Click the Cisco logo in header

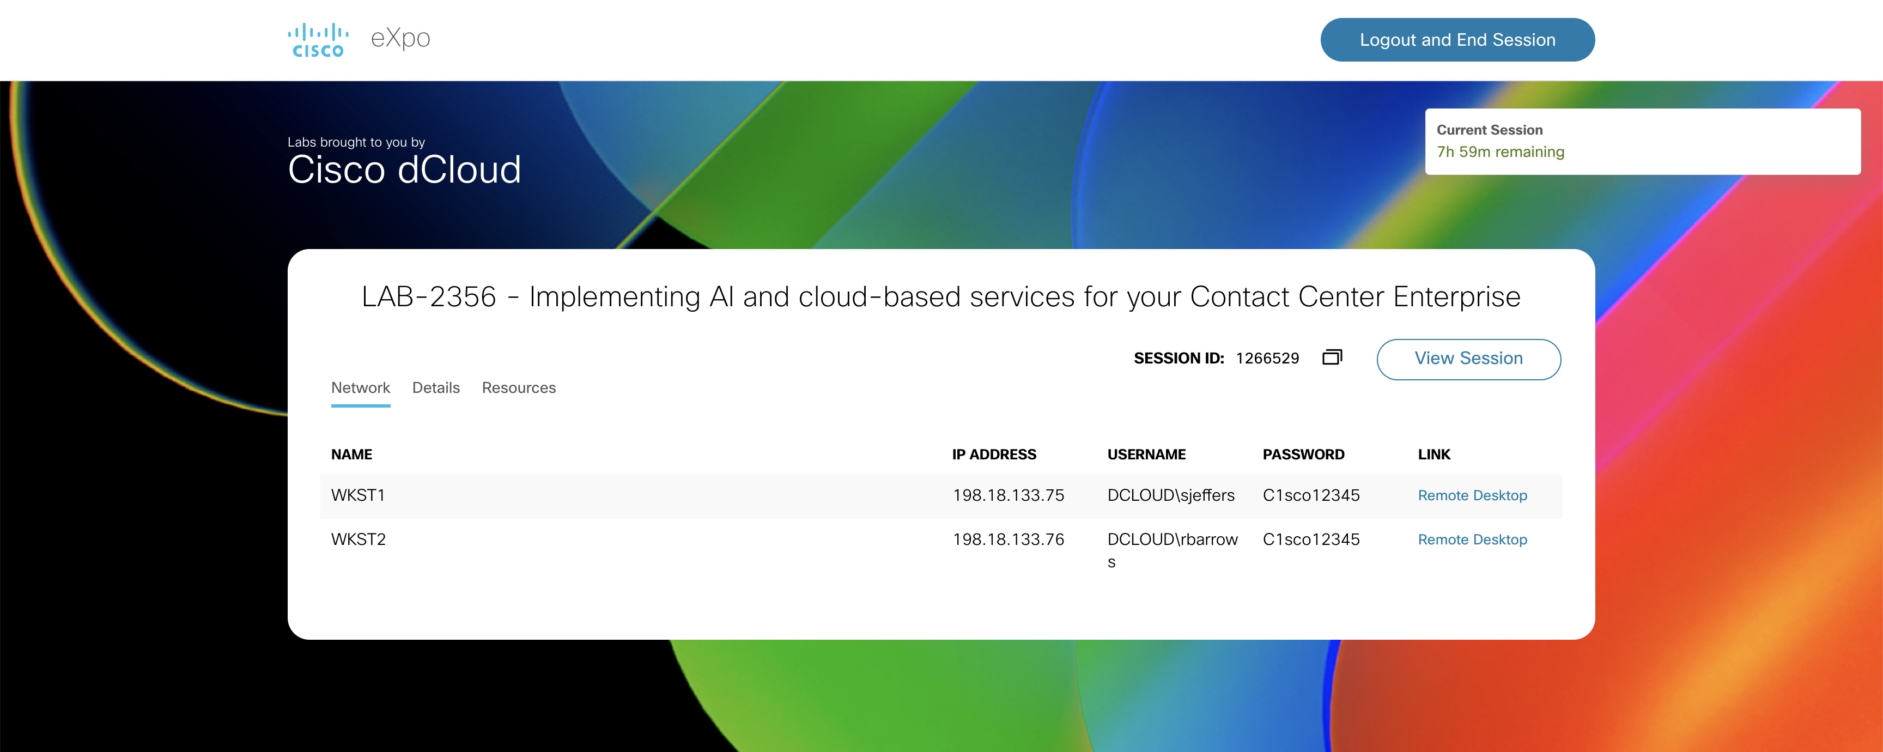coord(318,40)
